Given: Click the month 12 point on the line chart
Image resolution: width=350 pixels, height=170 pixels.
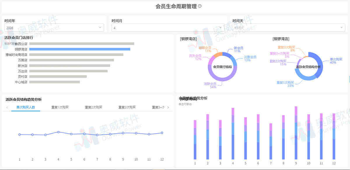Looking at the screenshot, I should [162, 133].
